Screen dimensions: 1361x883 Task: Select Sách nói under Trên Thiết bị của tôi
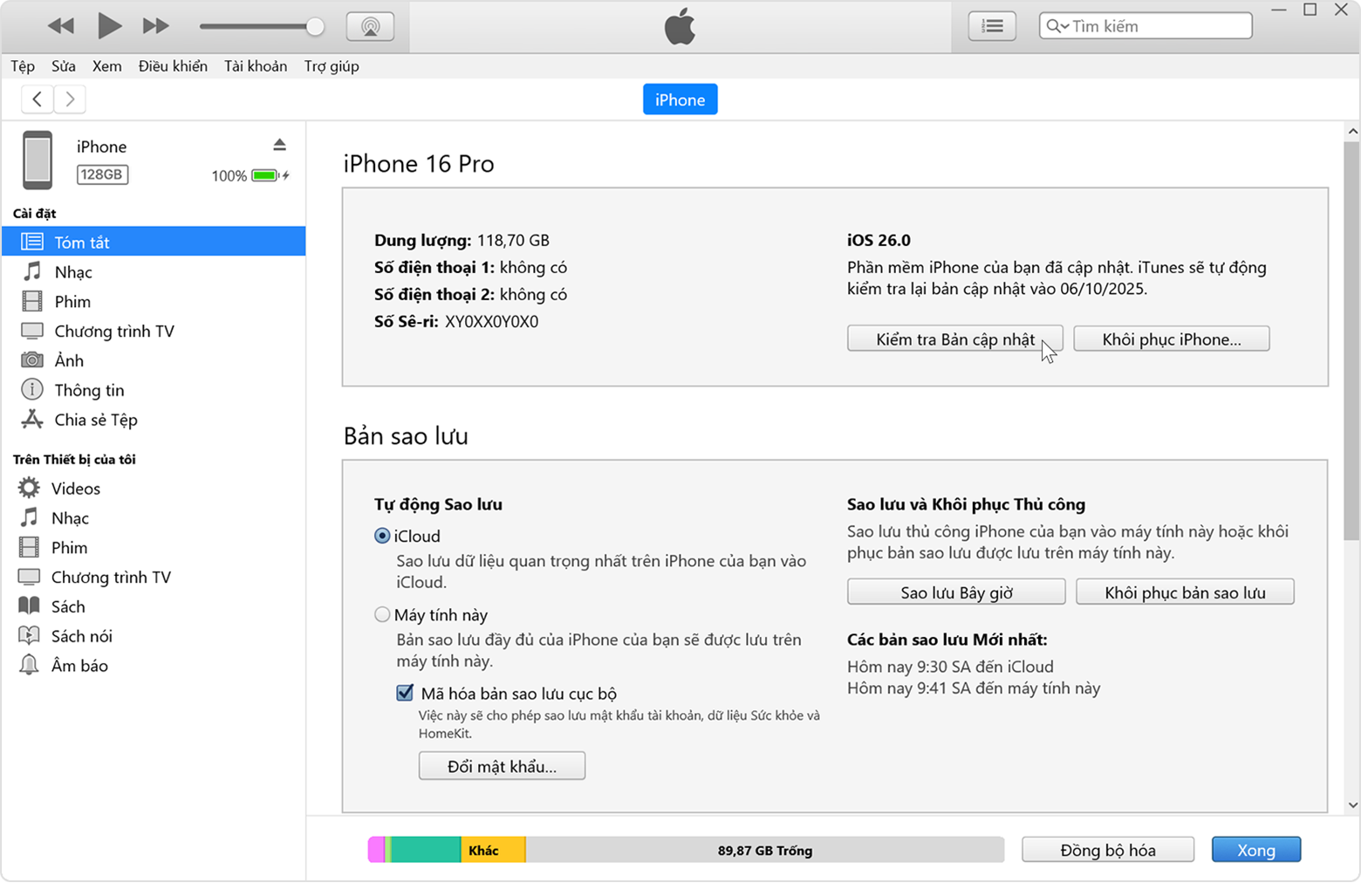82,635
